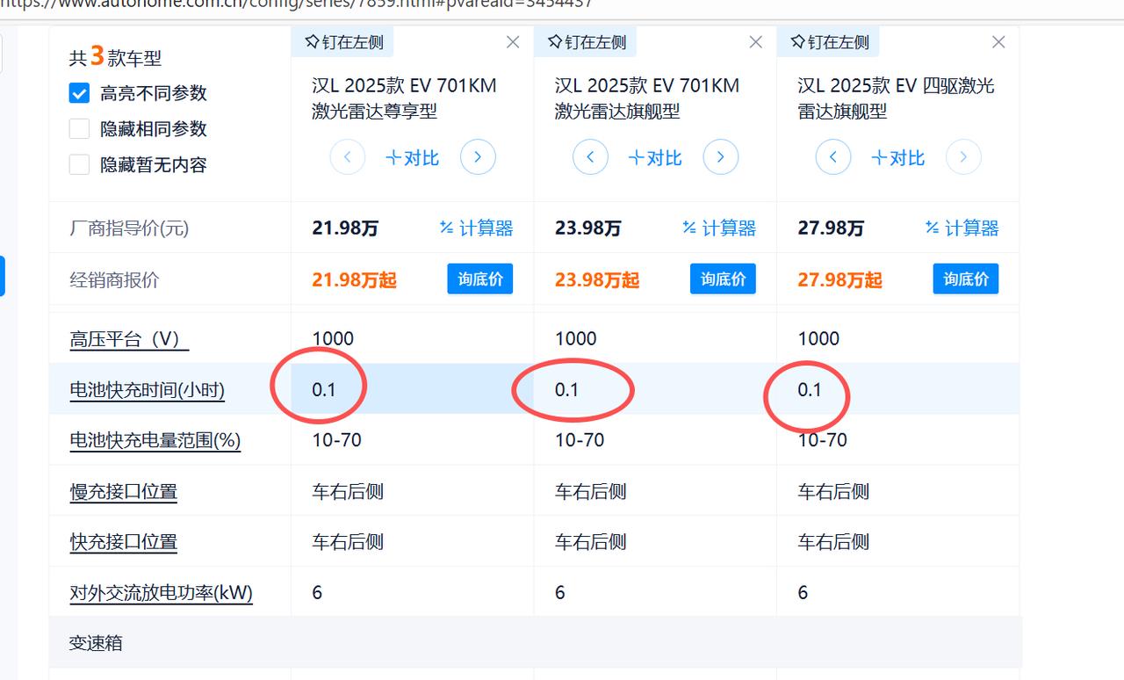Open 计算器 for the 27.98万 model
1124x680 pixels.
(x=962, y=228)
